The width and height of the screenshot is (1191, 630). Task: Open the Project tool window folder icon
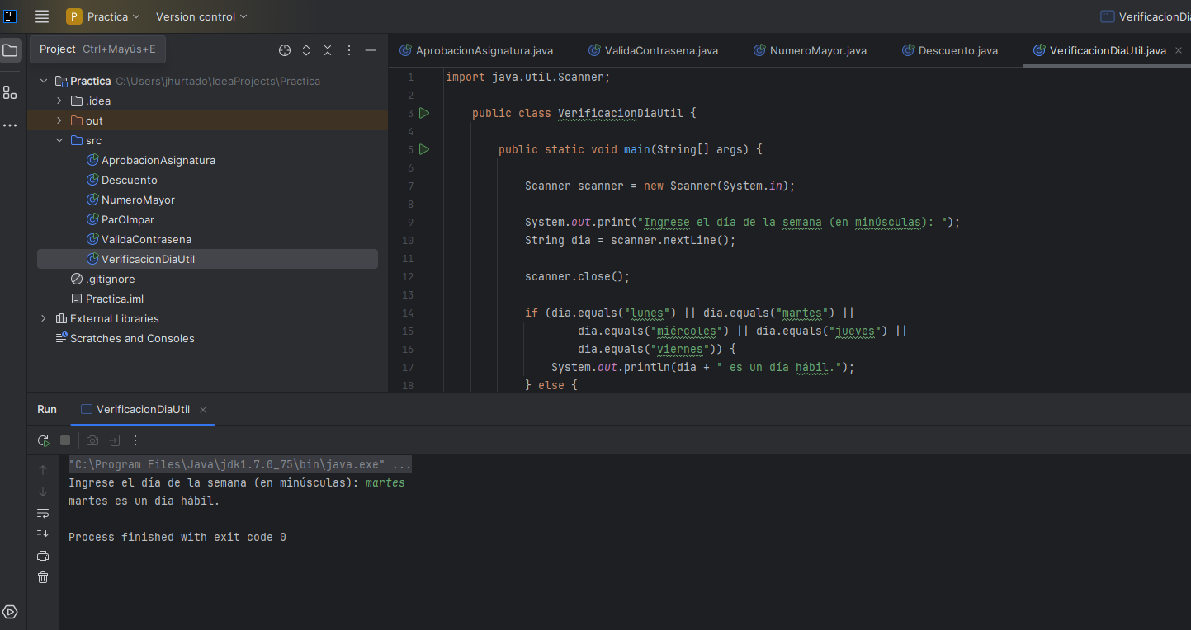tap(10, 50)
